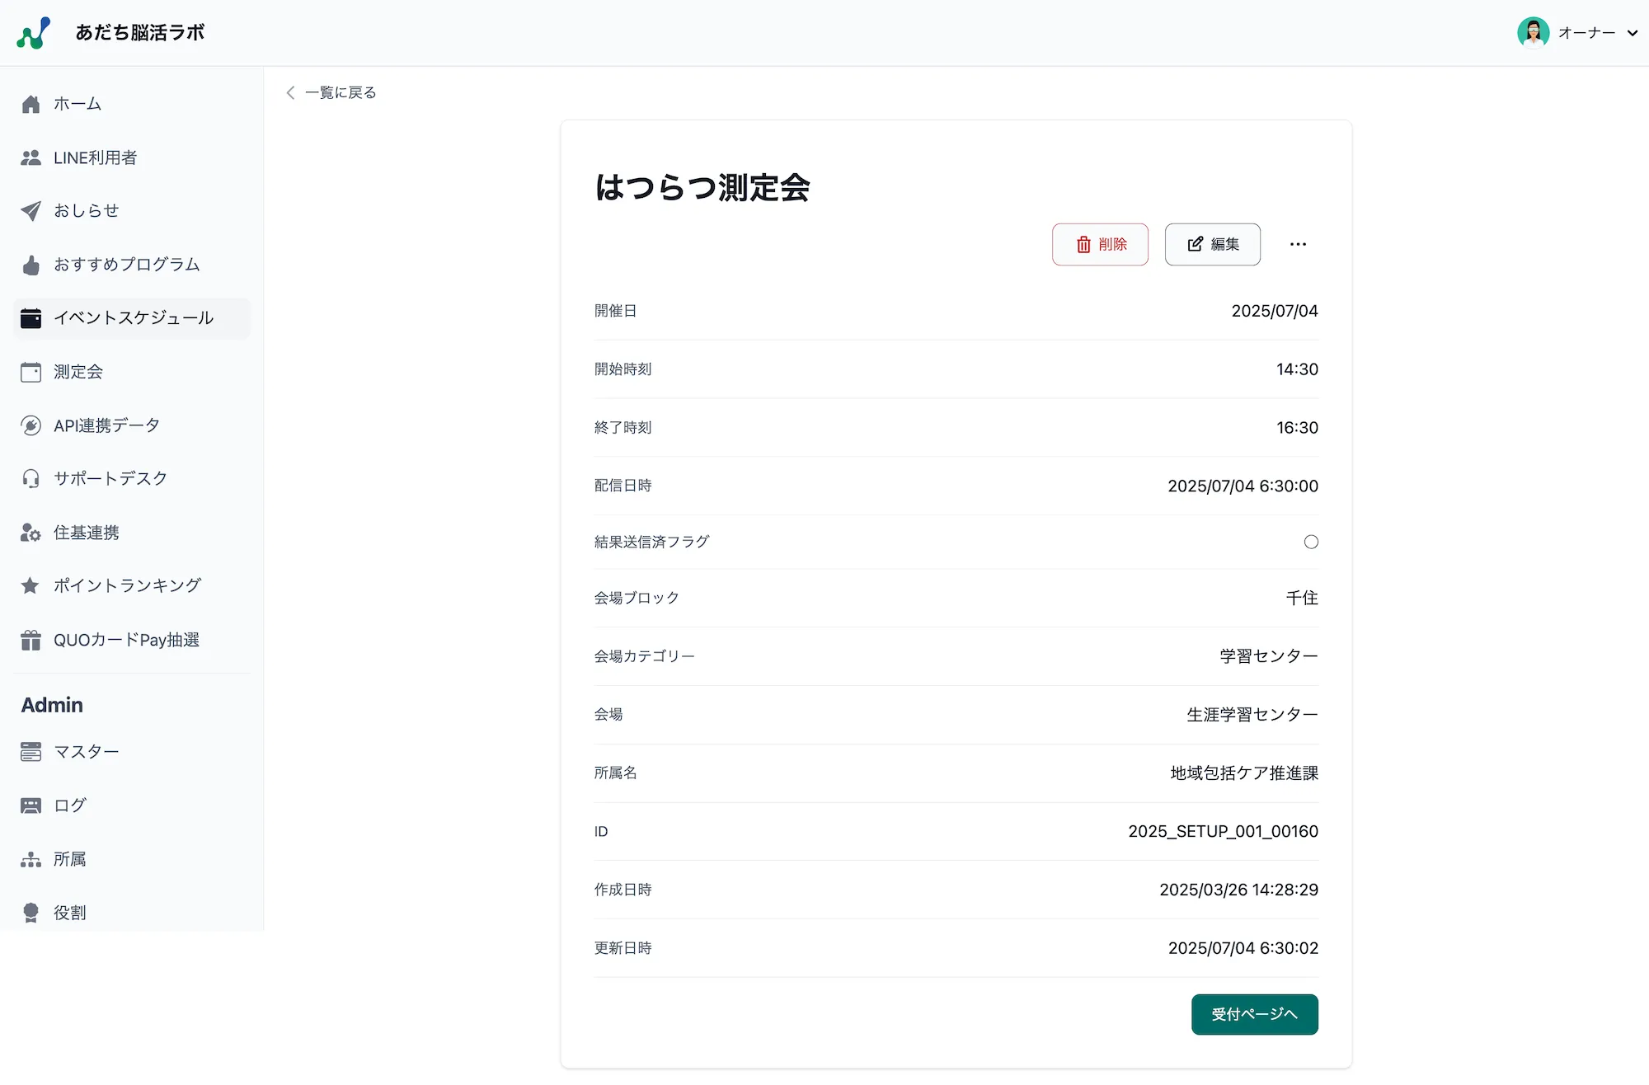Open the ホーム home icon
The width and height of the screenshot is (1649, 1085).
click(31, 103)
